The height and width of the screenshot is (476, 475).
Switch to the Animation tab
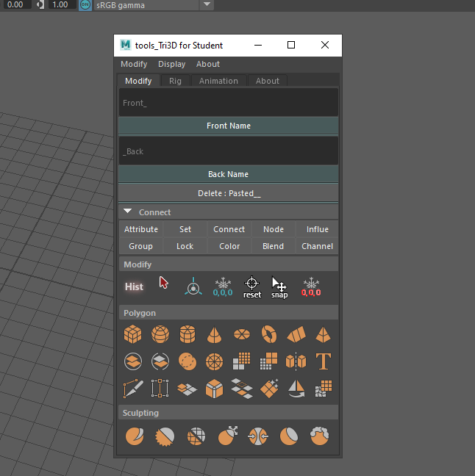218,81
